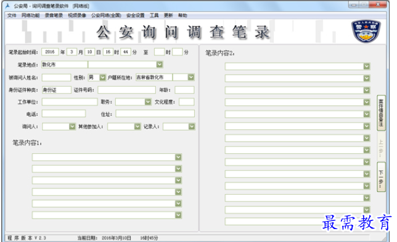This screenshot has height=242, width=397.
Task: Open fourth dropdown arrow under 笔录内容2
Action: pos(367,102)
